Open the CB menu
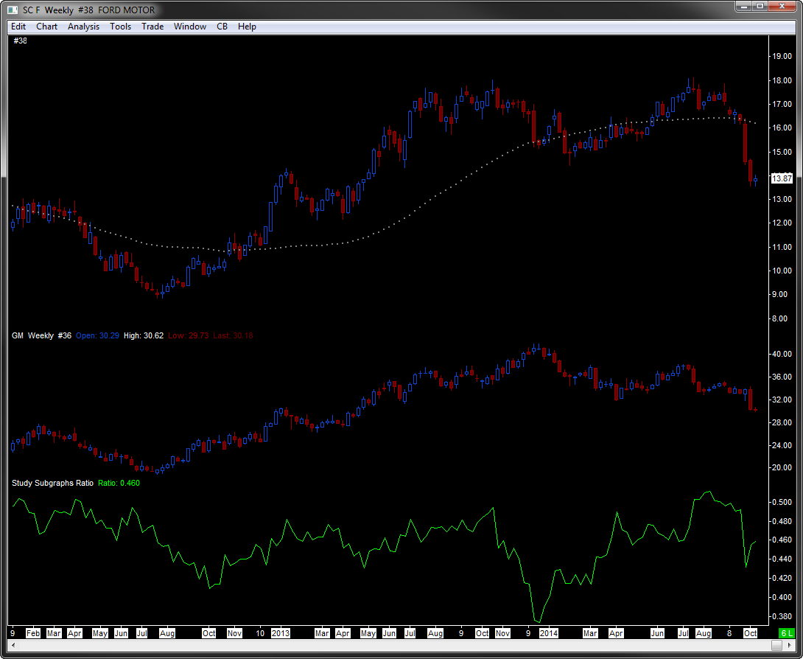 pyautogui.click(x=222, y=27)
